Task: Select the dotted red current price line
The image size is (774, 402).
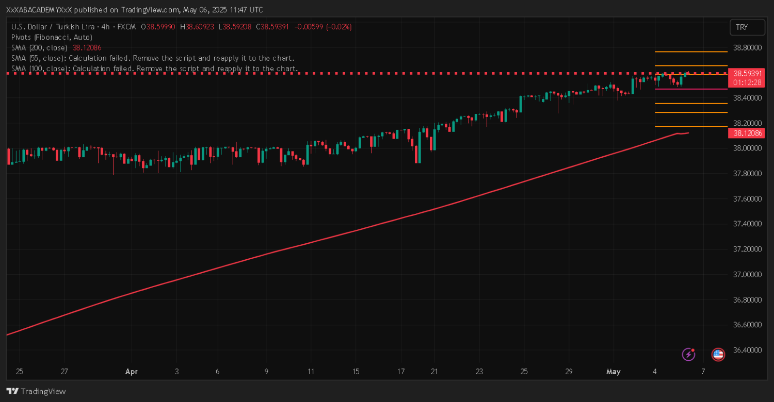Action: [x=366, y=73]
